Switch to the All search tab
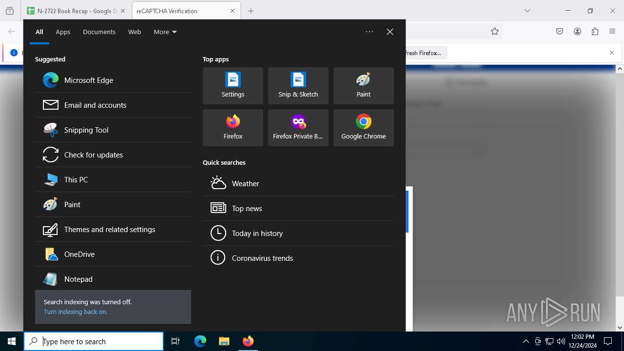 coord(39,32)
